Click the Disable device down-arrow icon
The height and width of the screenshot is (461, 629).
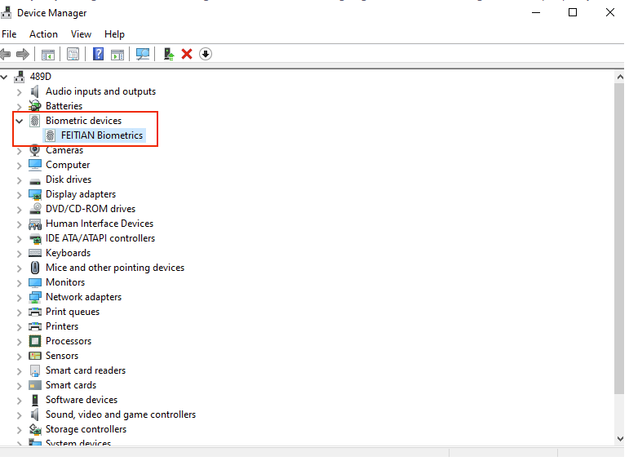tap(206, 54)
